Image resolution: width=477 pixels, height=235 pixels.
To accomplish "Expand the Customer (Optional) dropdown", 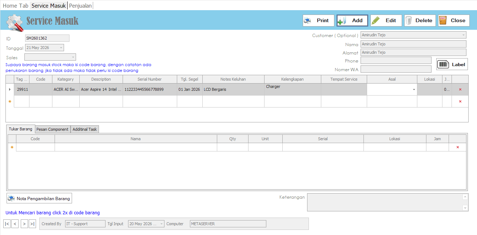I will point(463,35).
